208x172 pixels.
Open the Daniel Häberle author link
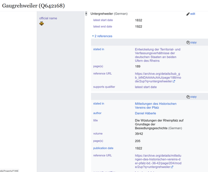tap(145, 113)
